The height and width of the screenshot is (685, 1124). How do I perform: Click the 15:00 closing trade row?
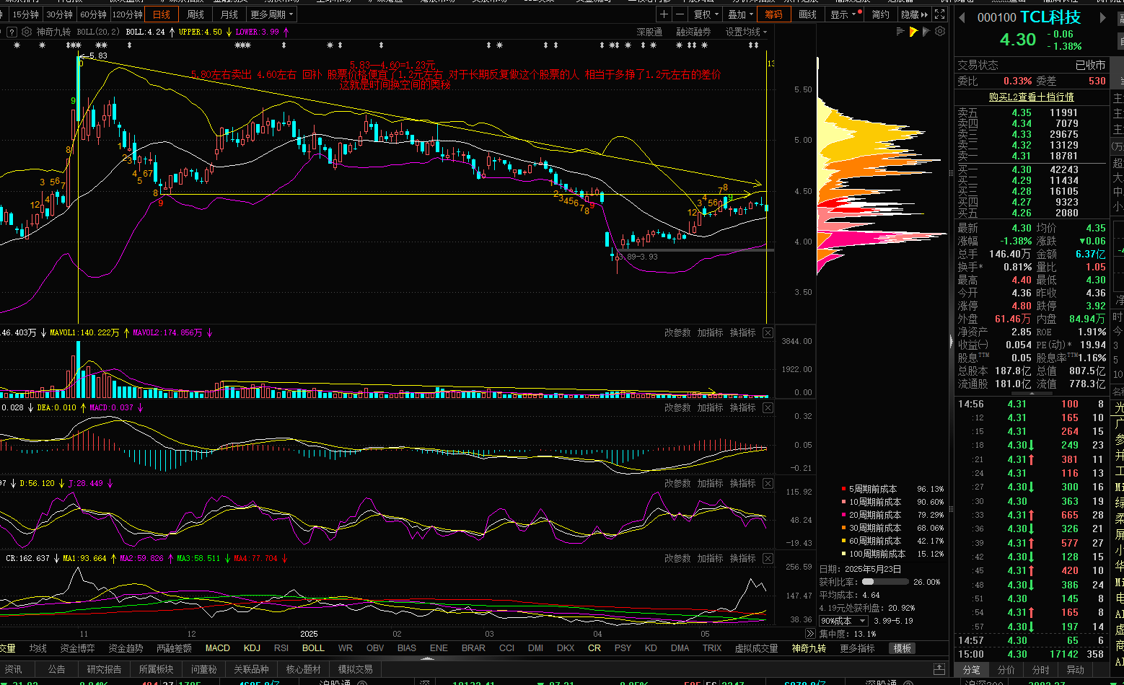[1032, 654]
